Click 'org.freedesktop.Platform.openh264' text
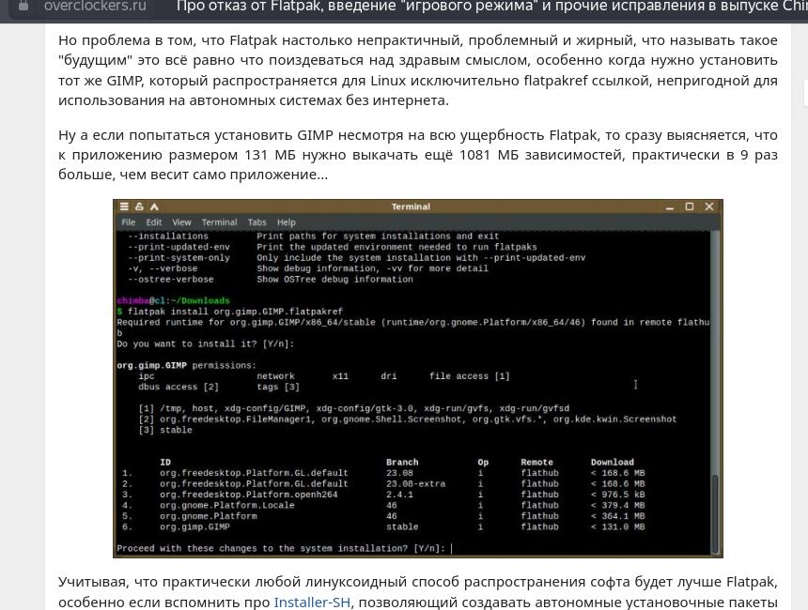The width and height of the screenshot is (808, 610). 248,495
